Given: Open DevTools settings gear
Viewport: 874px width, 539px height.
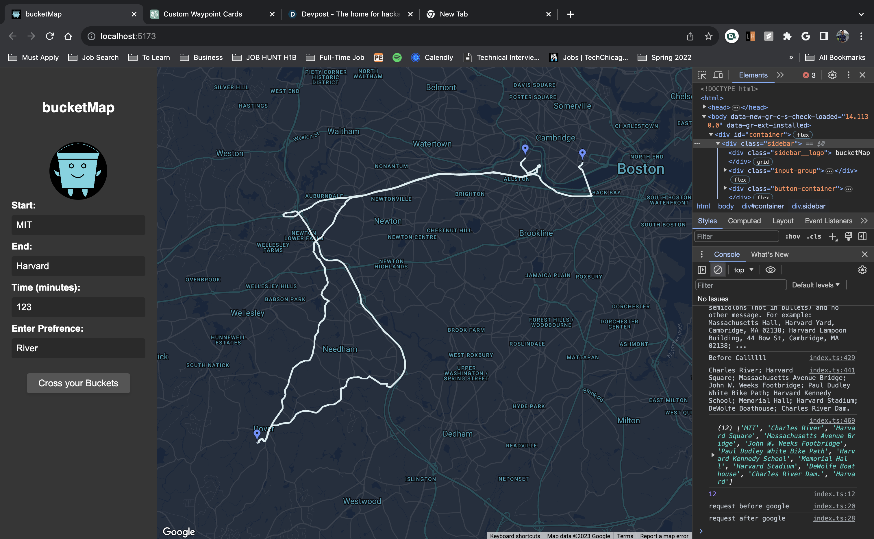Looking at the screenshot, I should [832, 75].
